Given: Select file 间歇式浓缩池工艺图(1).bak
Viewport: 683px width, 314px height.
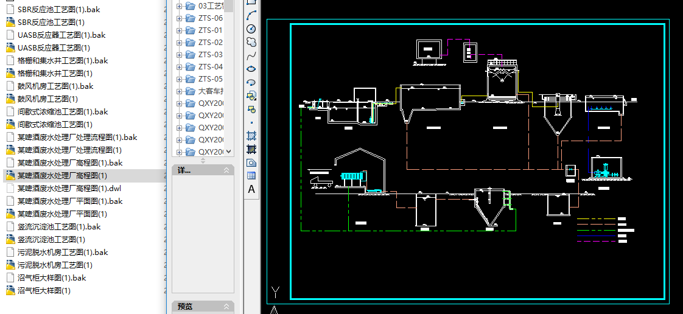Looking at the screenshot, I should [63, 112].
